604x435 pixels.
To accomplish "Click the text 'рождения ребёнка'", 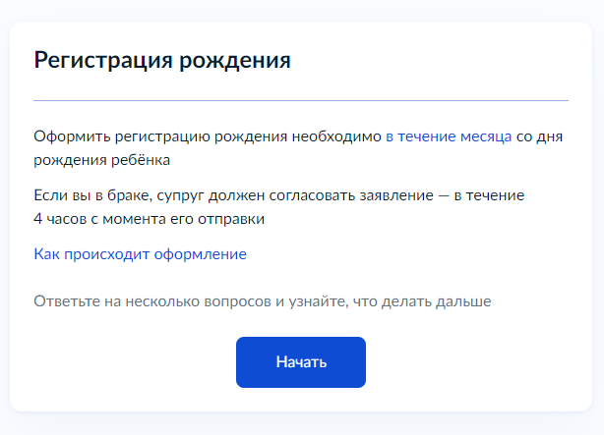I will 101,160.
